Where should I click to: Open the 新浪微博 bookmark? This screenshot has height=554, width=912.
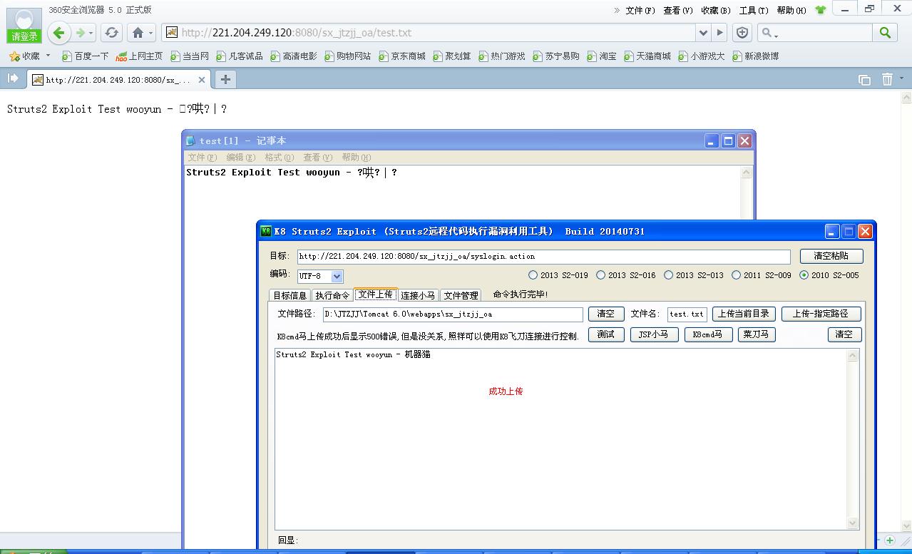755,56
